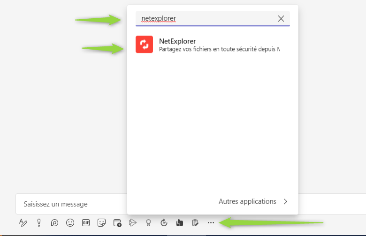366x236 pixels.
Task: Click the Saisissez un message box
Action: point(70,204)
